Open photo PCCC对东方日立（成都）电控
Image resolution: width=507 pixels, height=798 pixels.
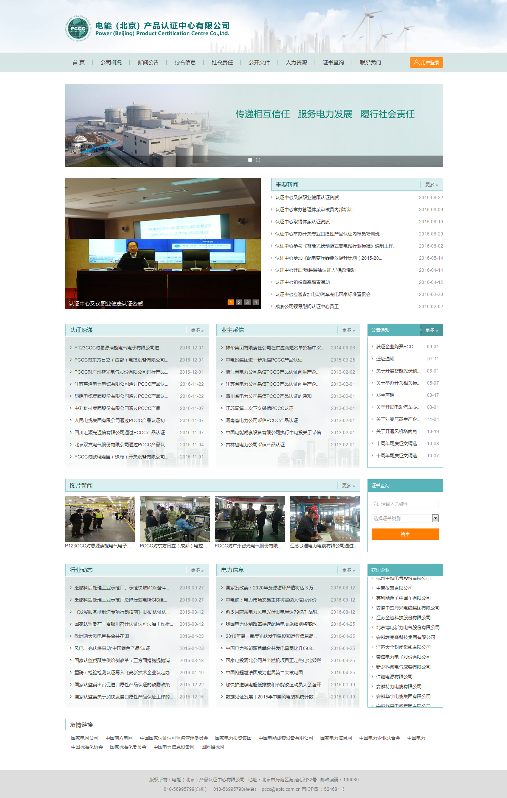pyautogui.click(x=175, y=519)
